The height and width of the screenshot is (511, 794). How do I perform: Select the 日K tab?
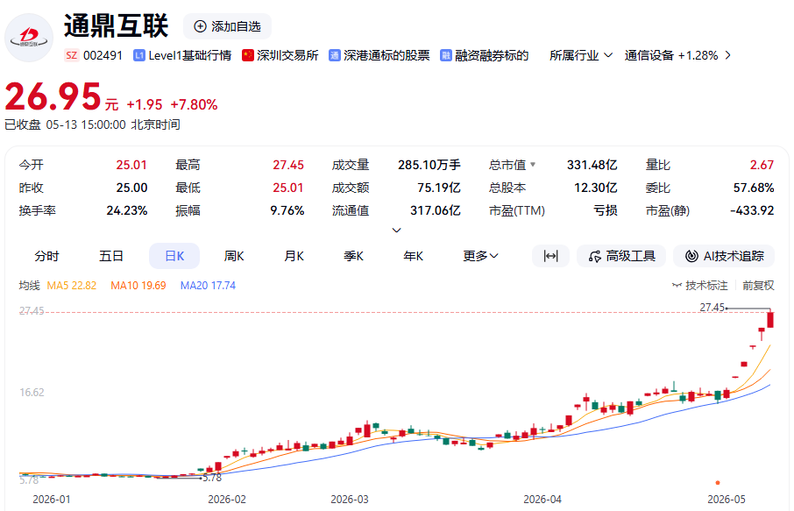pyautogui.click(x=174, y=256)
